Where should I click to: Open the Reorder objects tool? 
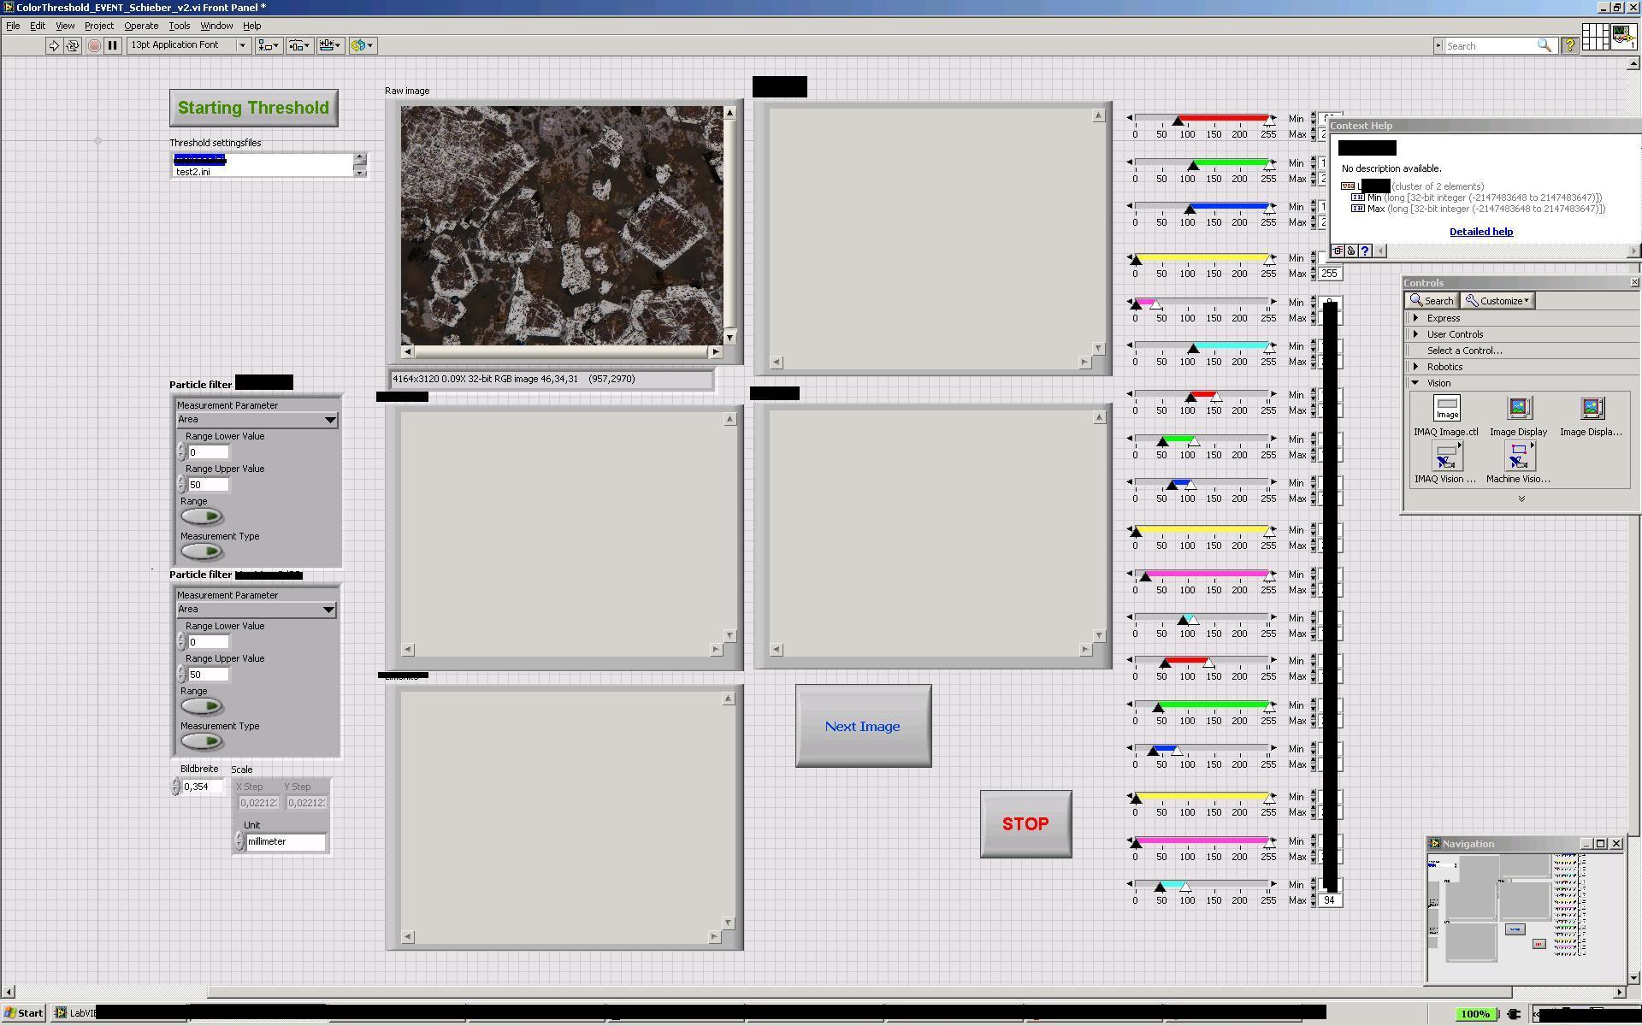pos(362,45)
